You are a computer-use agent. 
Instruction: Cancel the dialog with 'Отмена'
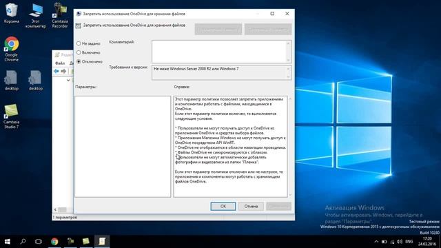251,206
